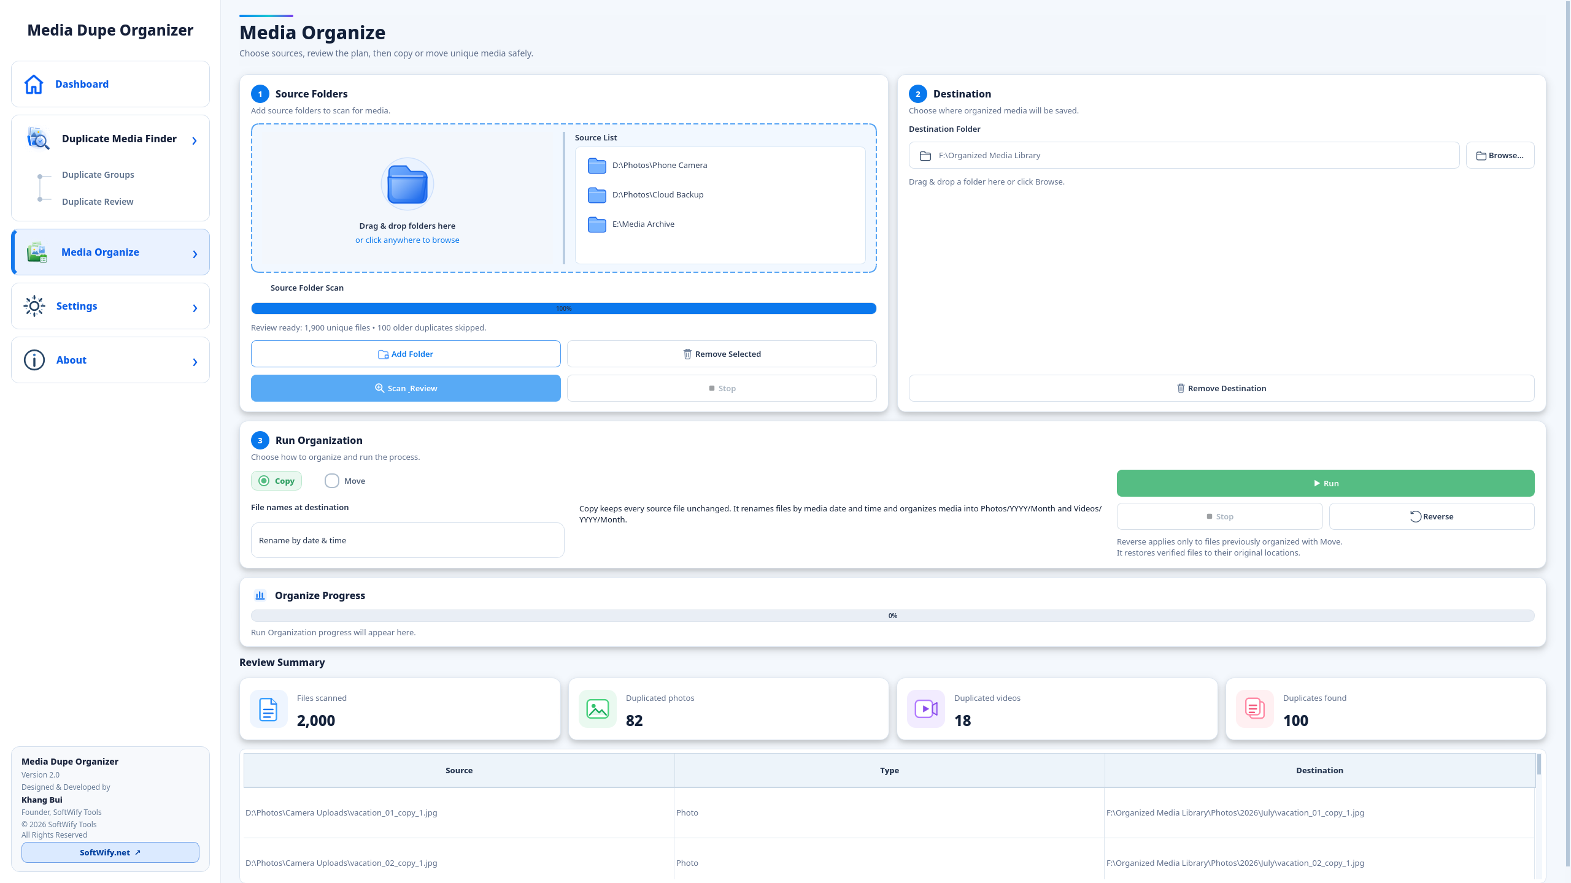
Task: Expand the Duplicate Media Finder chevron
Action: pyautogui.click(x=195, y=141)
